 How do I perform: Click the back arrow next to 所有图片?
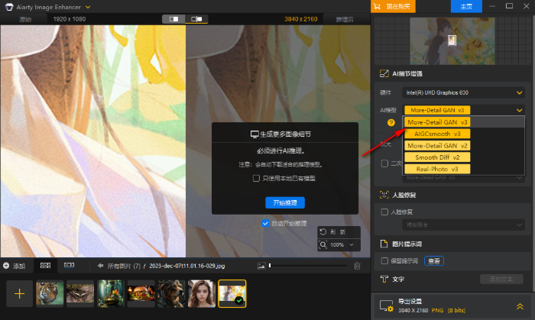[100, 266]
